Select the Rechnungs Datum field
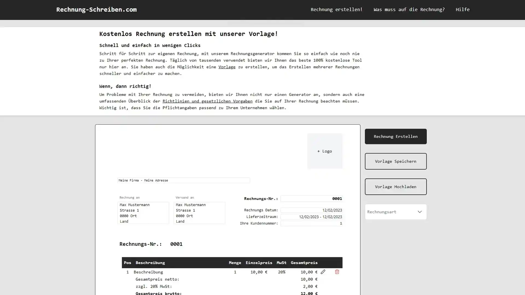The height and width of the screenshot is (295, 525). tap(311, 210)
